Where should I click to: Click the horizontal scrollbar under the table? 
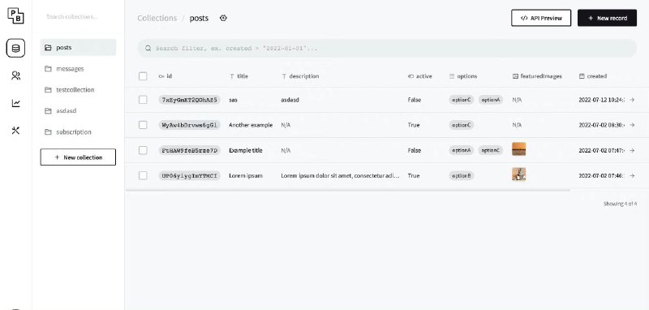348,190
